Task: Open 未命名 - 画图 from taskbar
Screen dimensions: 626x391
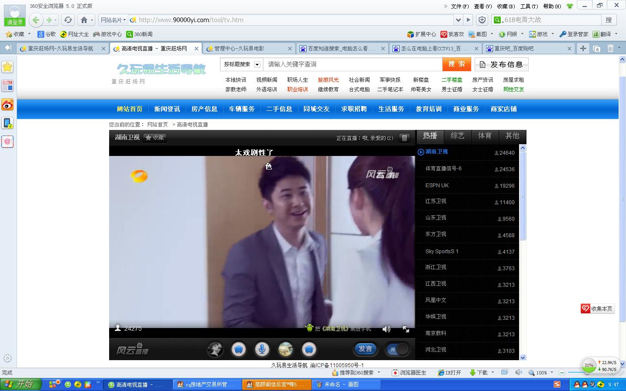Action: coord(347,384)
